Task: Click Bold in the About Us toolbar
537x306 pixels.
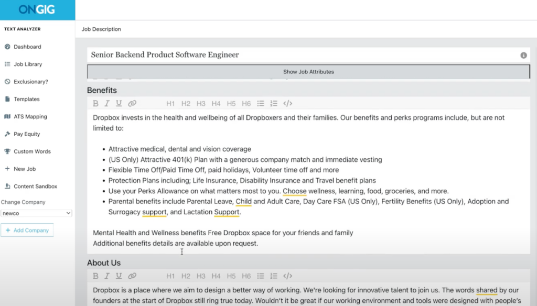Action: coord(96,276)
